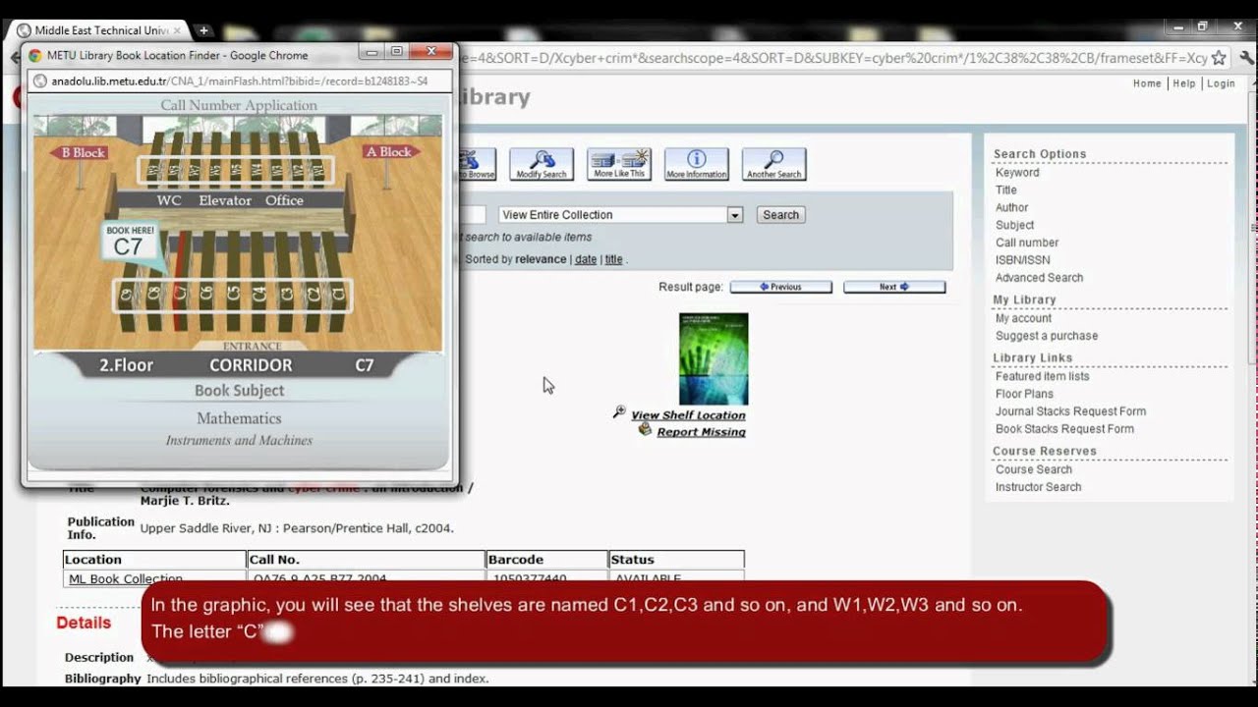This screenshot has width=1258, height=707.
Task: Open Advanced Search link
Action: [x=1039, y=278]
